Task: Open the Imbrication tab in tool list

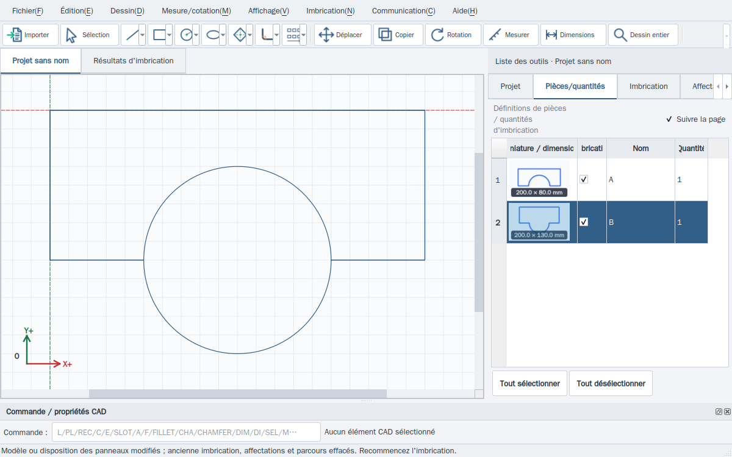Action: [x=648, y=86]
